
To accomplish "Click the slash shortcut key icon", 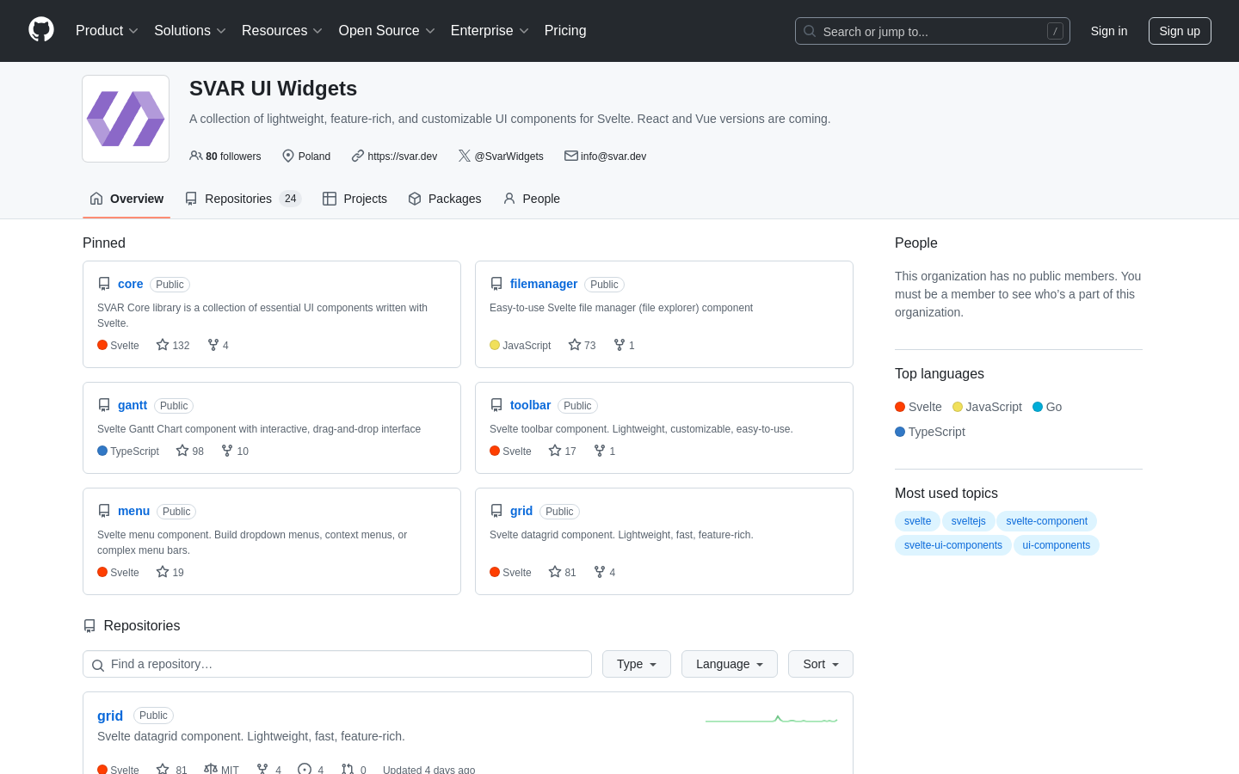I will 1055,31.
